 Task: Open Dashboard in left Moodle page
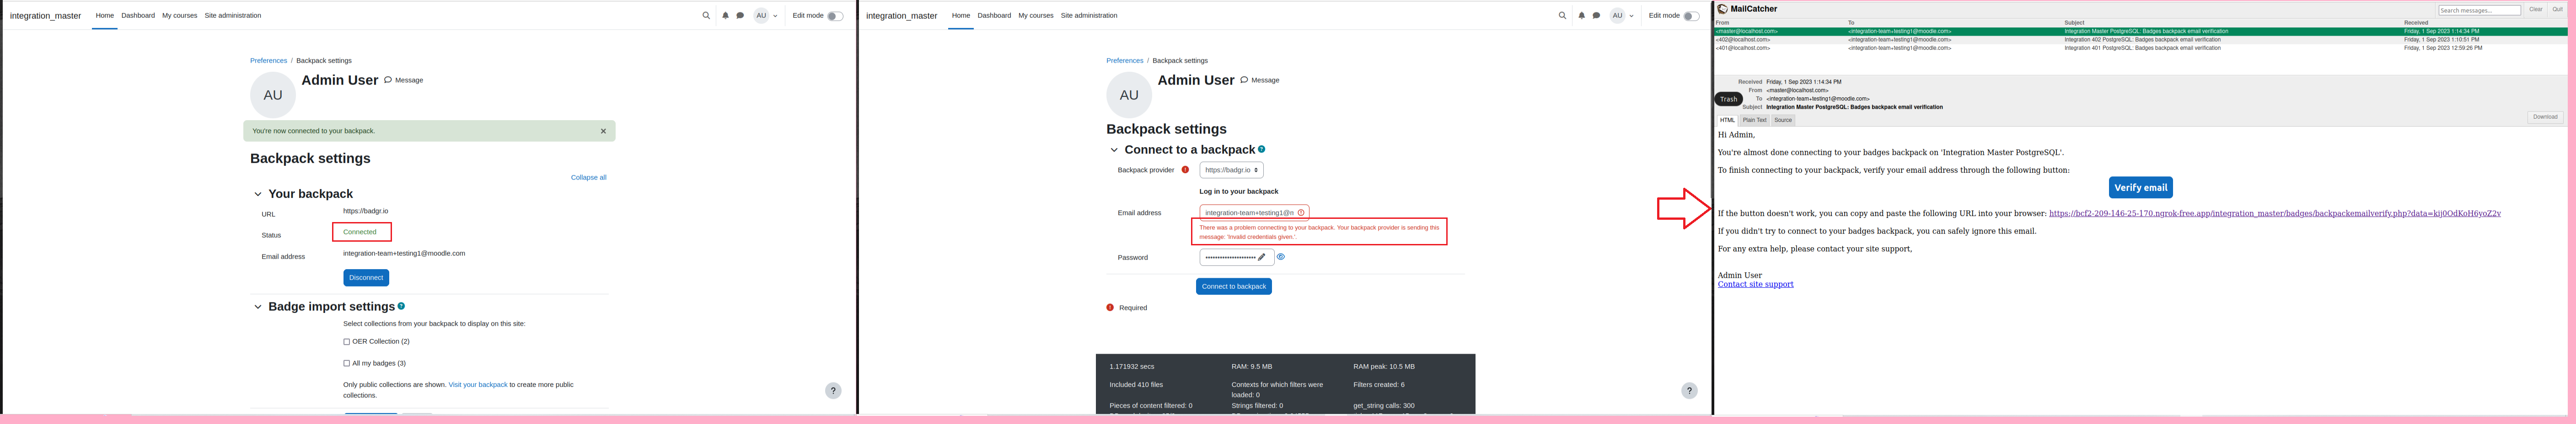coord(138,16)
